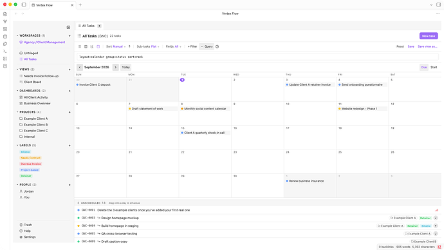Collapse the Workspaces section
The width and height of the screenshot is (444, 250).
tap(17, 35)
